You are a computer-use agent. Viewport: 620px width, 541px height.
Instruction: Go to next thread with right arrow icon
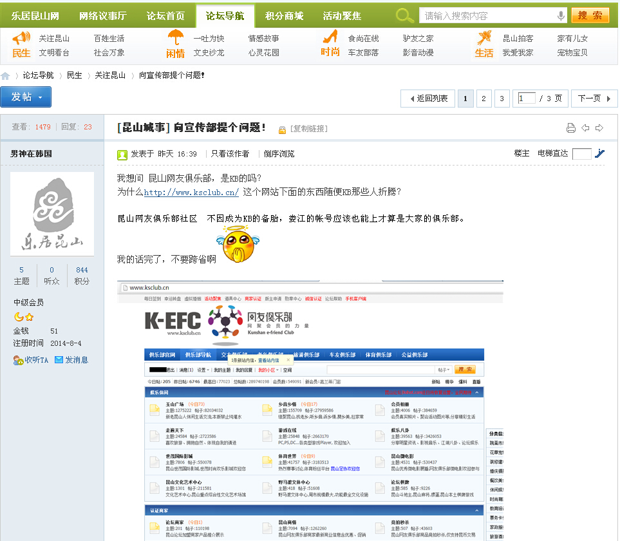coord(599,128)
